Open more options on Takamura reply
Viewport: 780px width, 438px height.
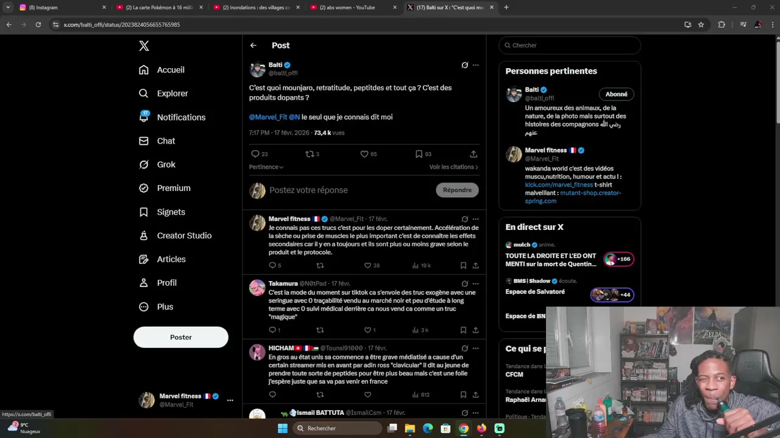[476, 283]
